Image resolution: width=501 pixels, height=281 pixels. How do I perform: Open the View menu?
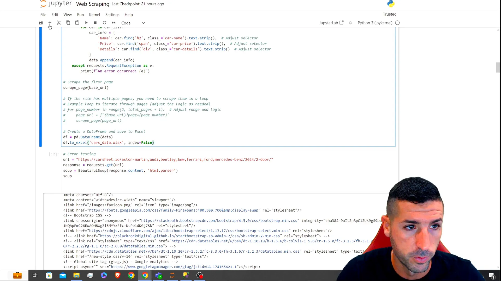[x=68, y=15]
